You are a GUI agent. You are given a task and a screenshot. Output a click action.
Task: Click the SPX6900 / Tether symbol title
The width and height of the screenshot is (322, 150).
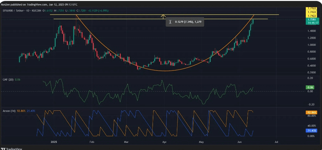pyautogui.click(x=21, y=10)
